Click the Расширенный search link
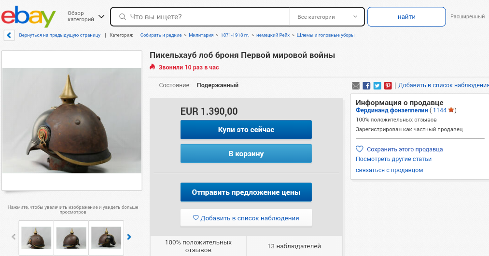 click(x=467, y=16)
